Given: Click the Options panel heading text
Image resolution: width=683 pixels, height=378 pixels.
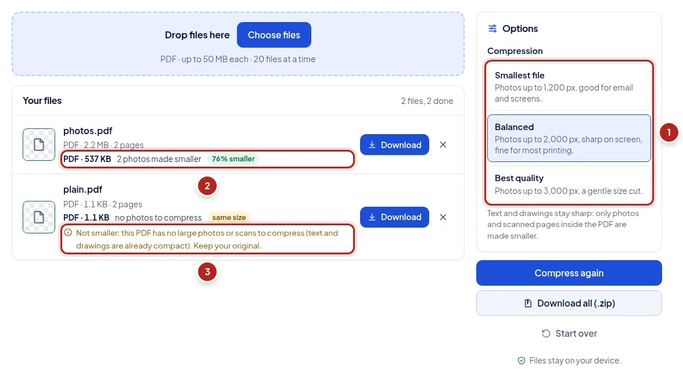Looking at the screenshot, I should 520,29.
